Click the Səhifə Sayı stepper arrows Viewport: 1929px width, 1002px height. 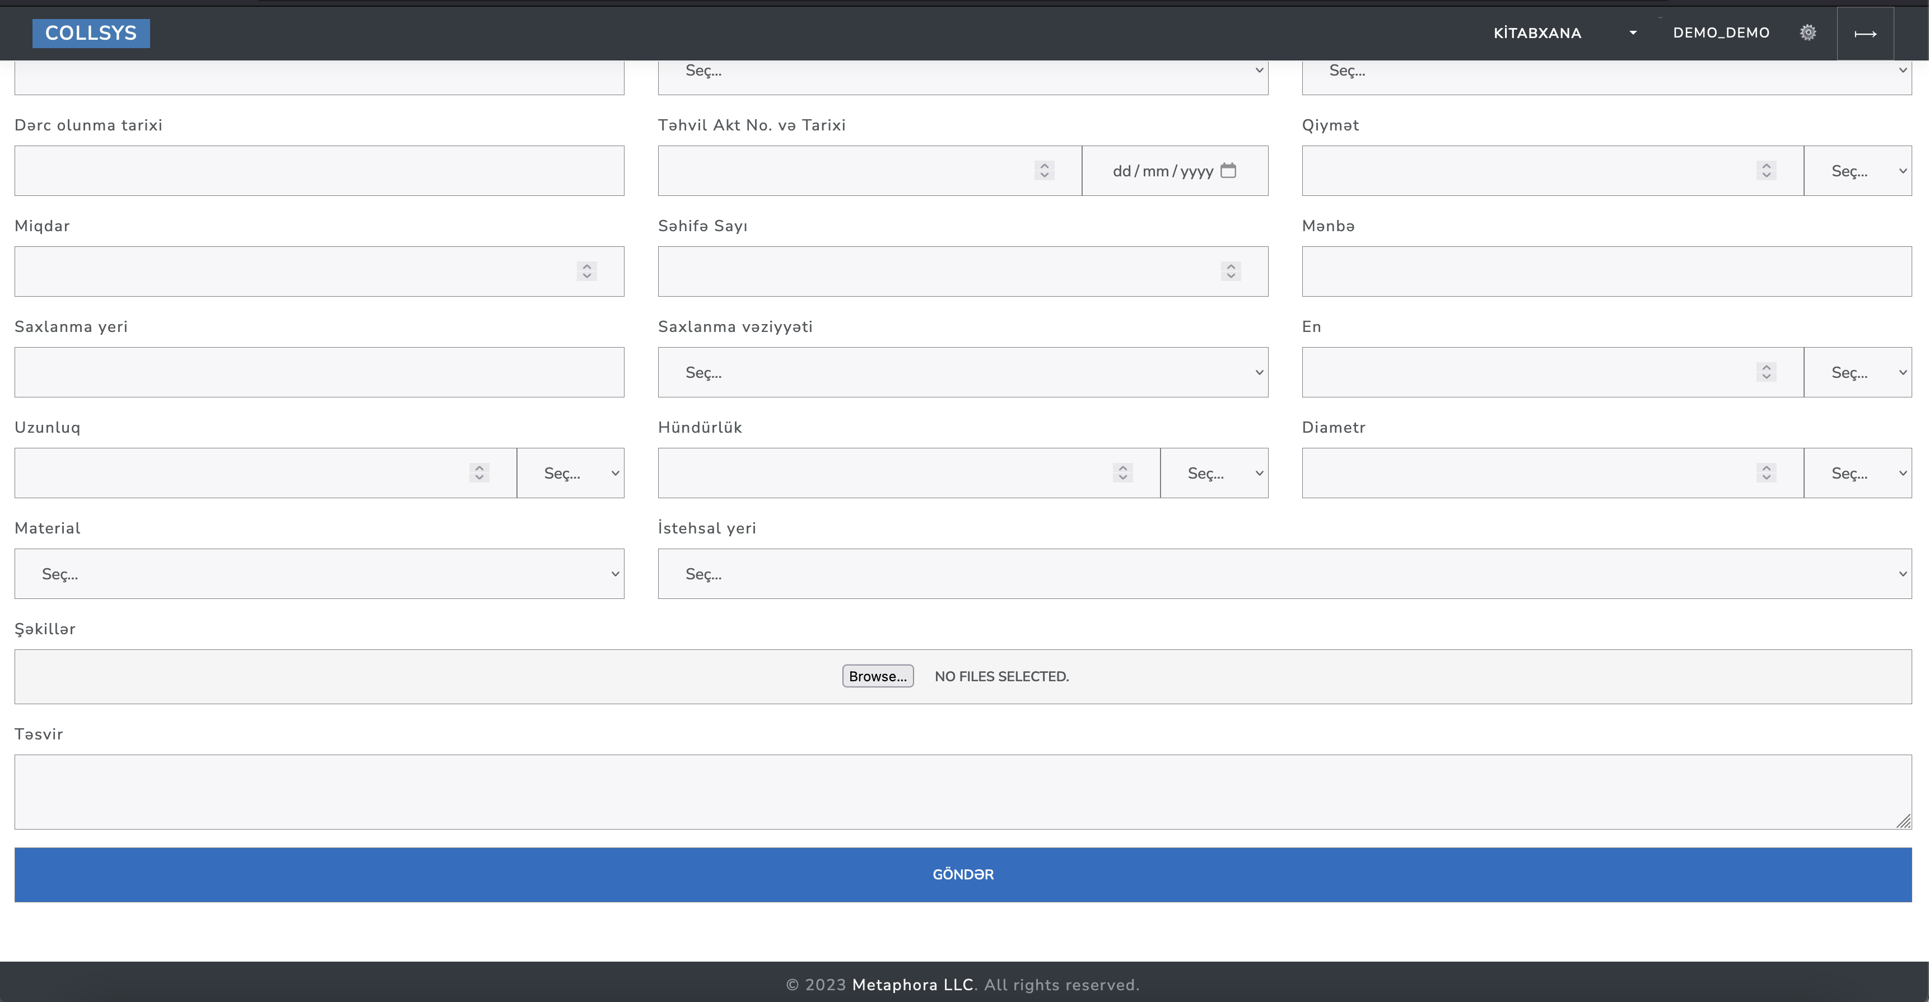[1231, 271]
